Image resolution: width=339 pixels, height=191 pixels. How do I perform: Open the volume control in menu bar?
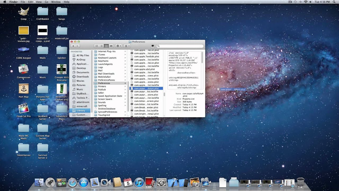coord(311,2)
